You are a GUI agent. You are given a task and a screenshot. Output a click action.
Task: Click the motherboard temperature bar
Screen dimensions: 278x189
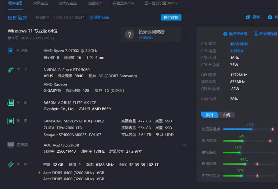click(248, 152)
